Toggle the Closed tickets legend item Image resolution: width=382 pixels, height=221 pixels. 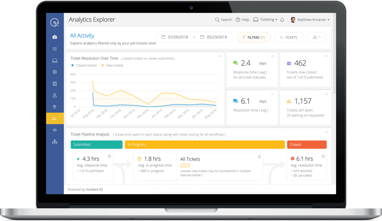84,65
